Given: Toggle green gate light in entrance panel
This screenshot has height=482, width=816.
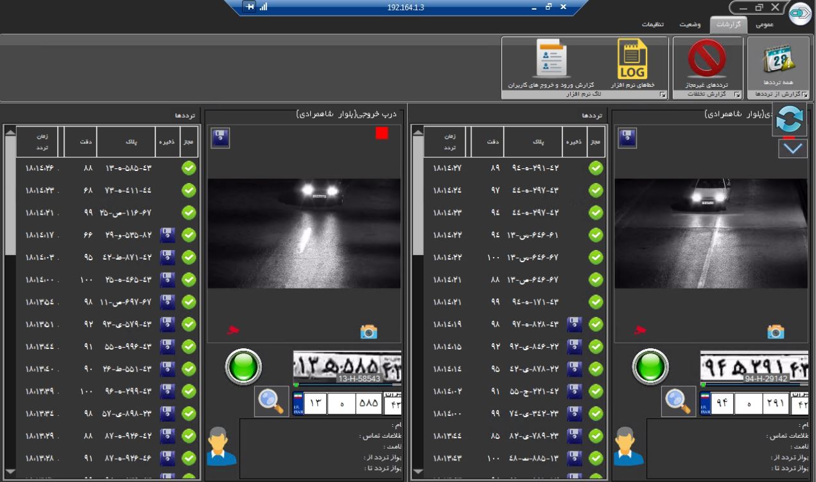Looking at the screenshot, I should 650,367.
